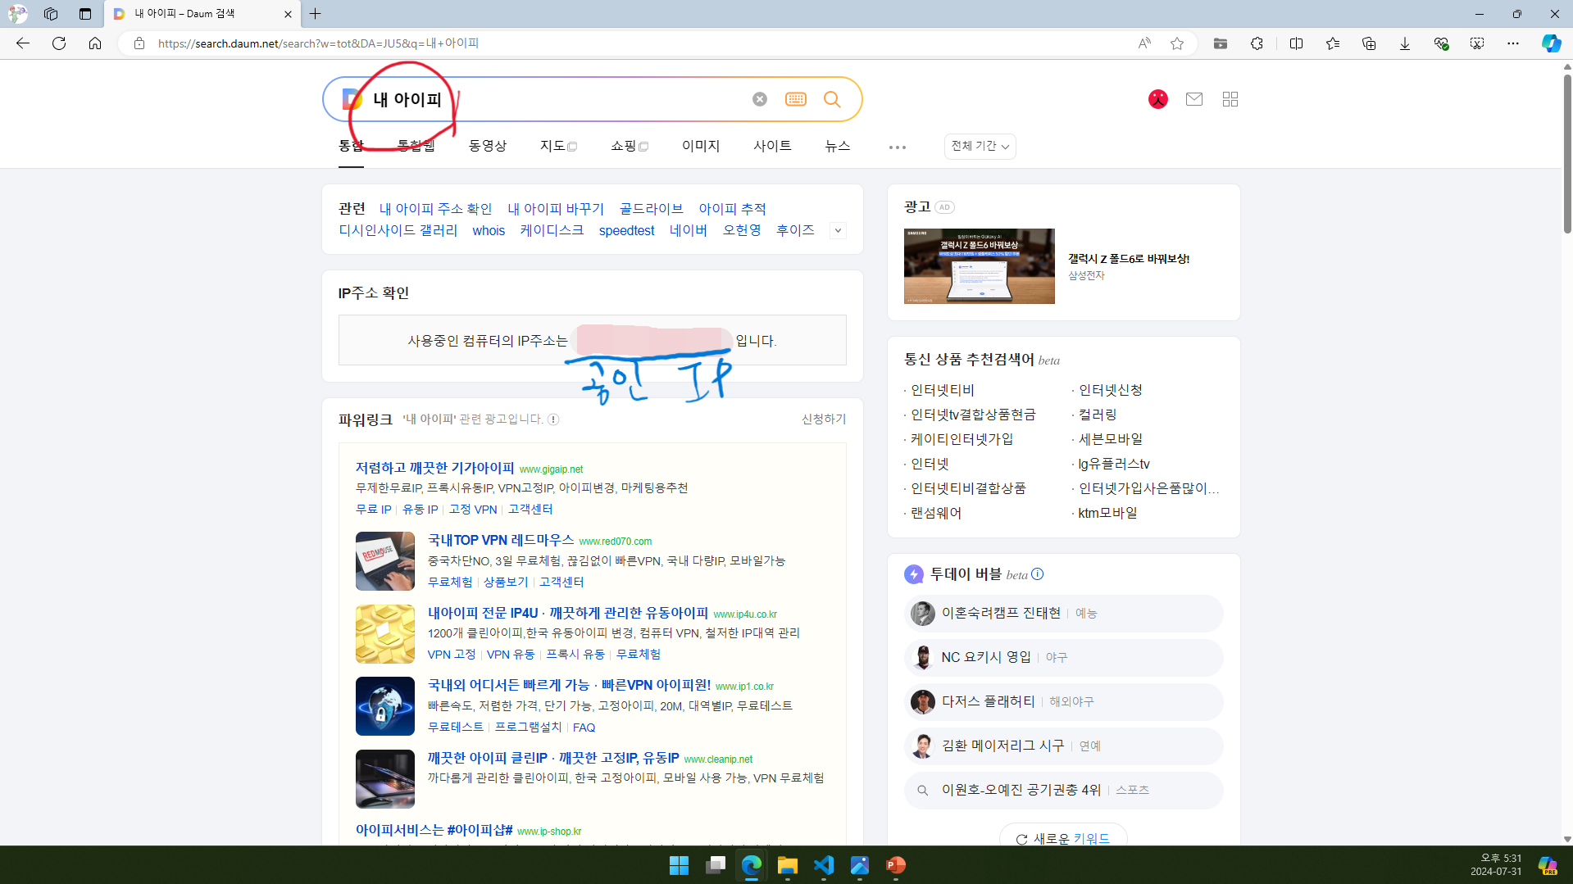Go to the browser home page

tap(95, 43)
